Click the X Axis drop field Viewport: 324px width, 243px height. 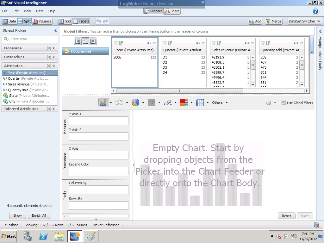pos(99,155)
